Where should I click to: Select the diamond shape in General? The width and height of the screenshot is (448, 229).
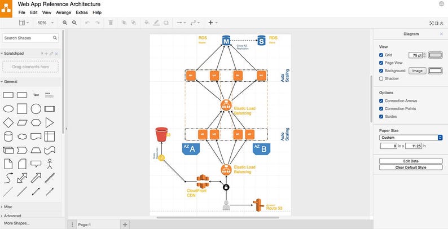8,122
